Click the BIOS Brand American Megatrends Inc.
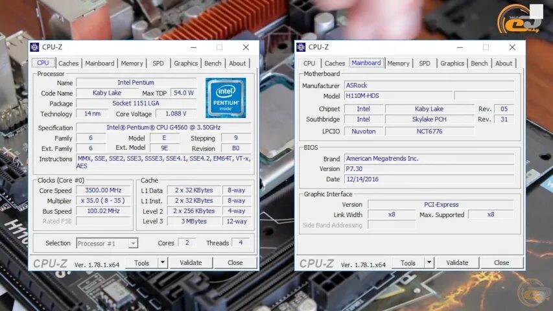 click(429, 159)
